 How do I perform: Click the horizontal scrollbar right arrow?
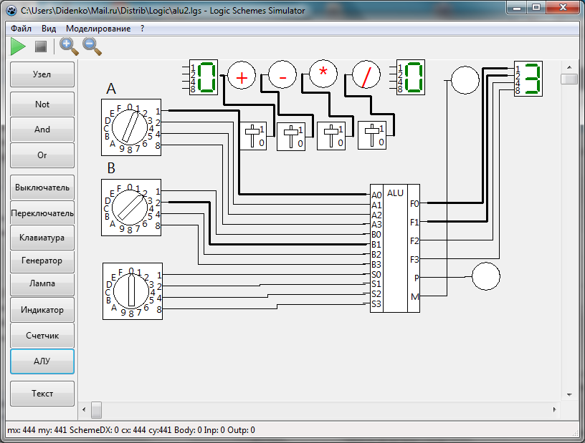556,409
